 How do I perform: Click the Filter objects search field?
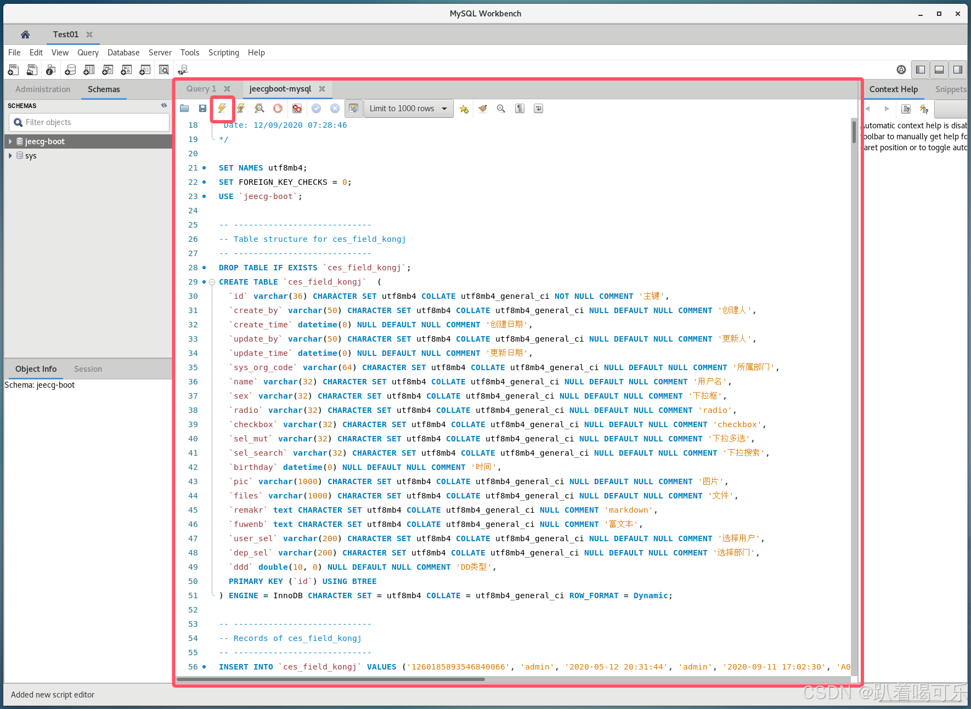coord(89,122)
